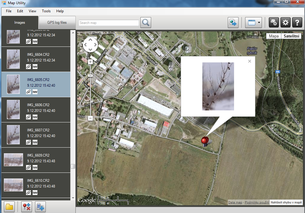Open the View menu
Screen dimensions: 305x213
(x=33, y=11)
